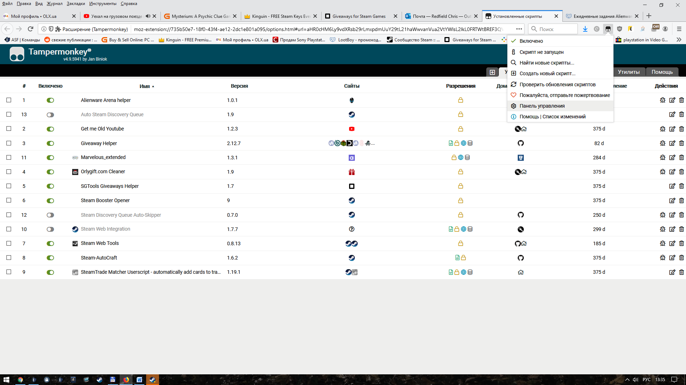Image resolution: width=686 pixels, height=385 pixels.
Task: Show hidden system tray icons
Action: 627,380
